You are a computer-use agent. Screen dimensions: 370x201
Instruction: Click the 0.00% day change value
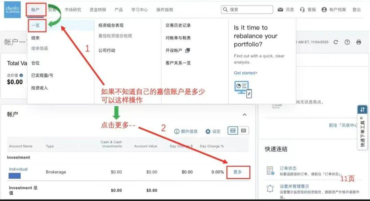tap(218, 172)
